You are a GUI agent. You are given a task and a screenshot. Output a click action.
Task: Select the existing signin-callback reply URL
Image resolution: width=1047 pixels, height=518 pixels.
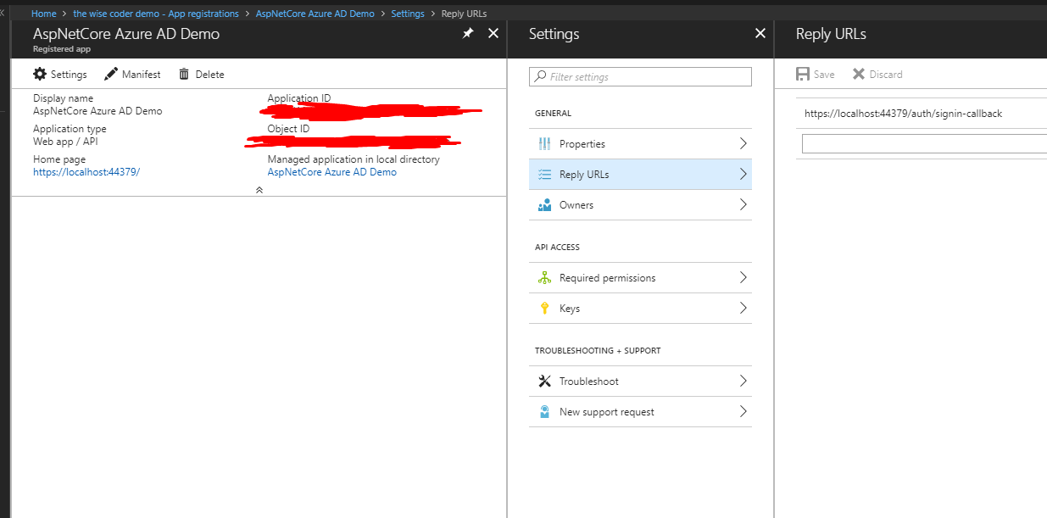point(903,114)
